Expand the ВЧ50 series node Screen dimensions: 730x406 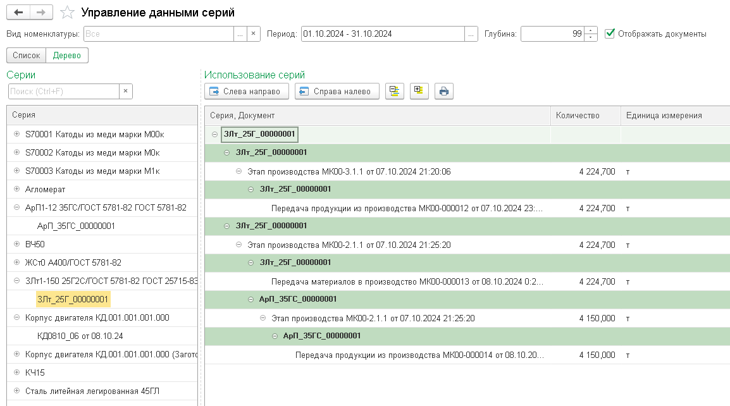coord(16,244)
